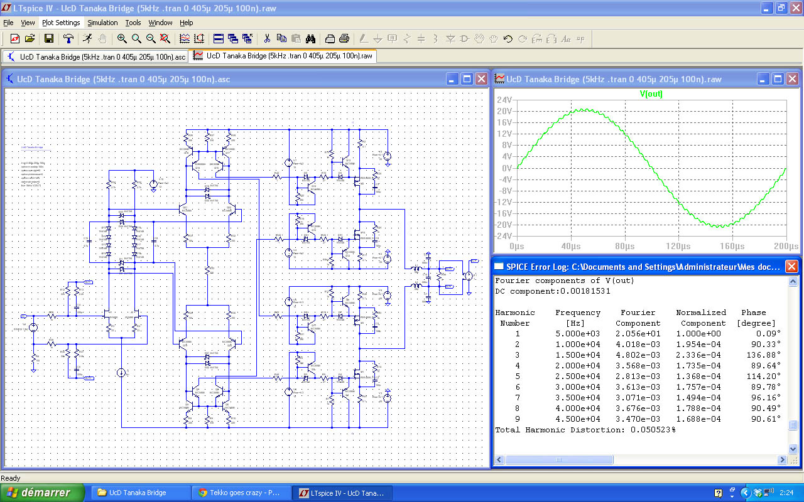The image size is (804, 502).
Task: Click the Capacitor component icon
Action: [421, 39]
